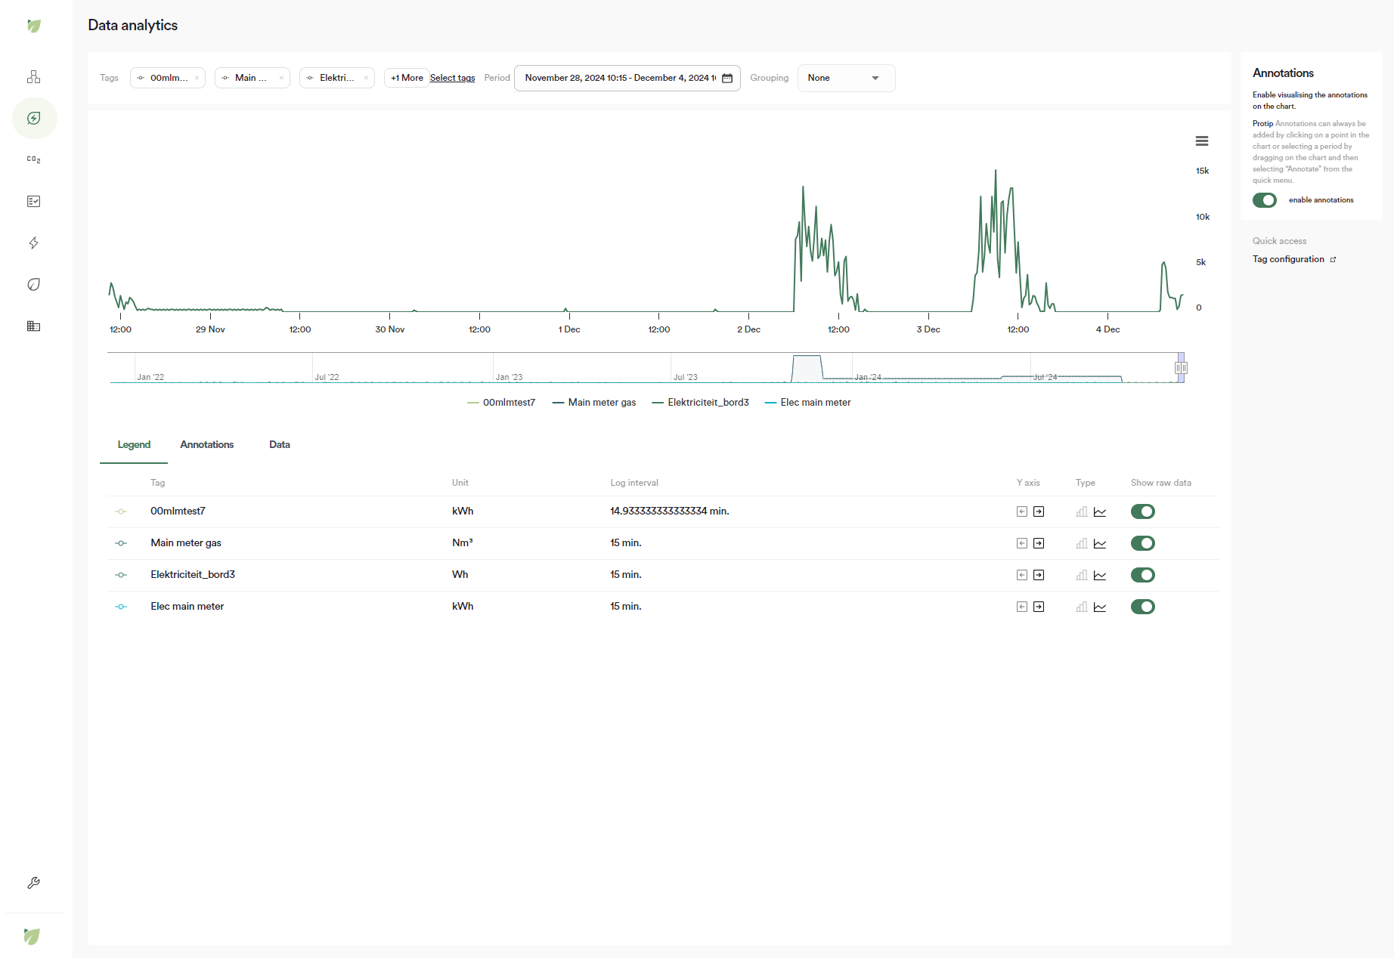The width and height of the screenshot is (1394, 958).
Task: Remove the Elektri... tag chip
Action: tap(366, 79)
